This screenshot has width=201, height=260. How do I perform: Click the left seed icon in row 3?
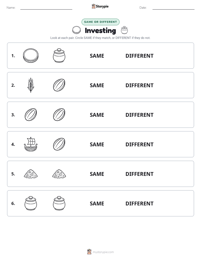pos(31,115)
